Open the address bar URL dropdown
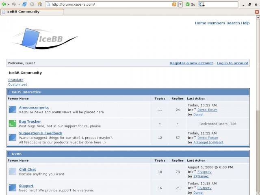260x195 pixels. 180,4
